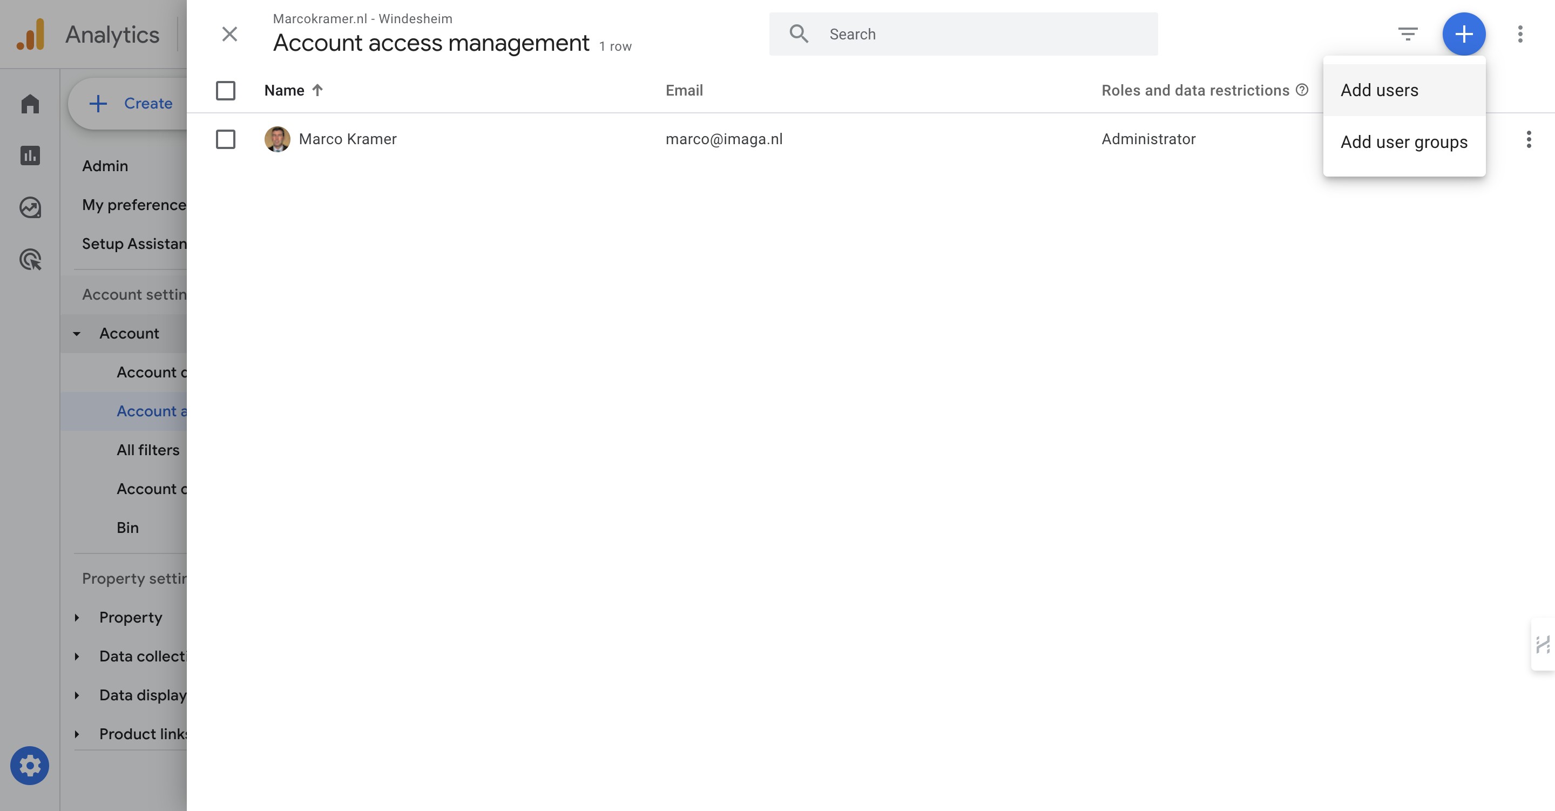Toggle the select-all checkbox in header

(x=225, y=91)
